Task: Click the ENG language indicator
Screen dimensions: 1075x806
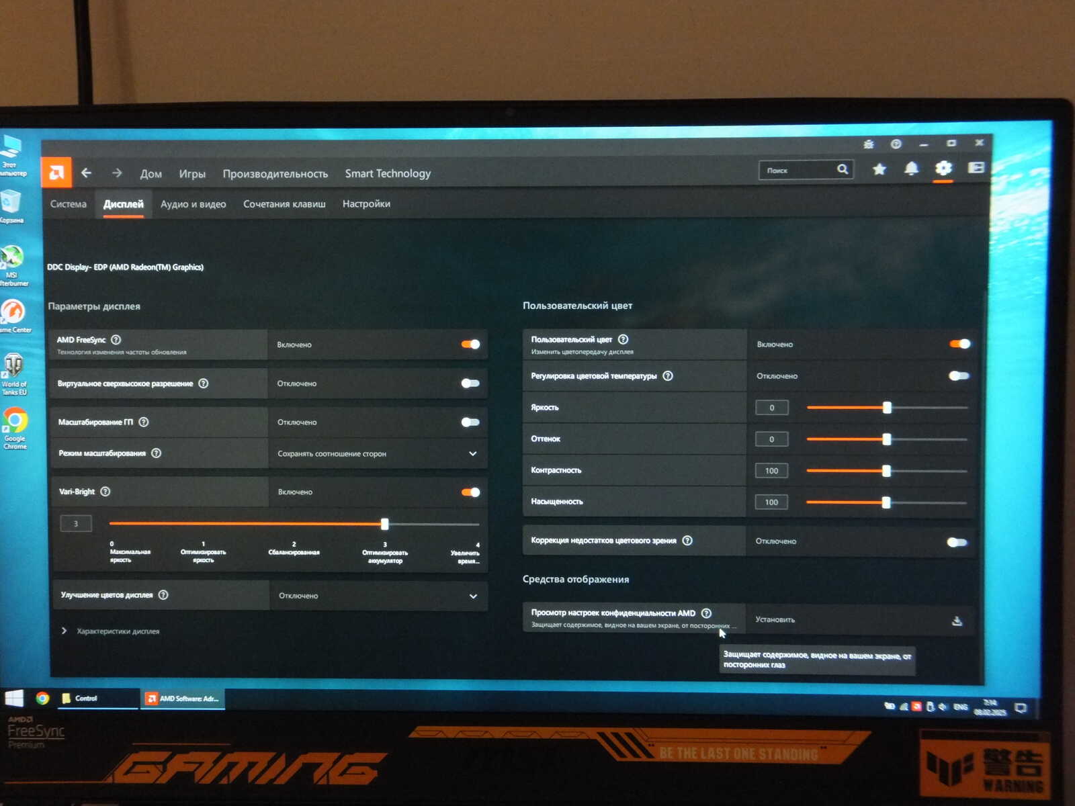Action: click(961, 707)
